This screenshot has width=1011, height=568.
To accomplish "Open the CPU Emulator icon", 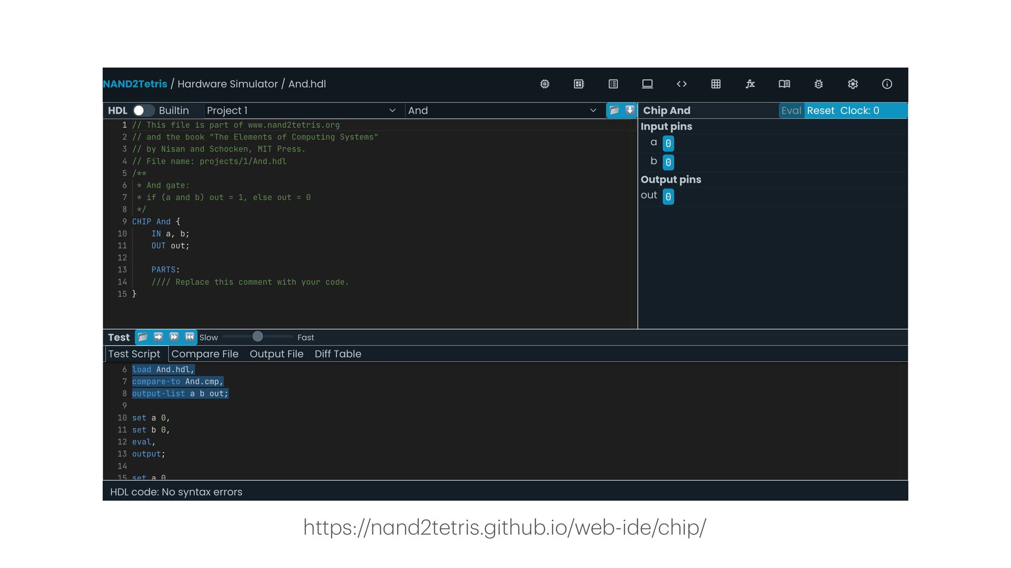I will point(579,84).
